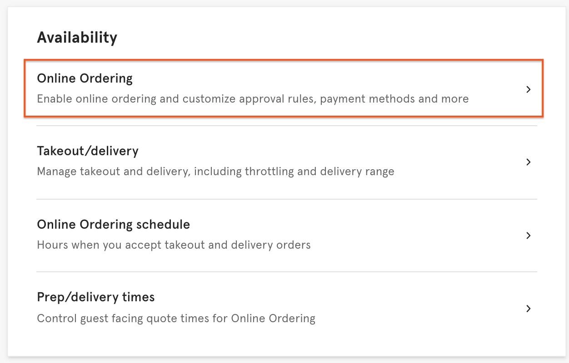Click the approval rules description text

point(253,98)
